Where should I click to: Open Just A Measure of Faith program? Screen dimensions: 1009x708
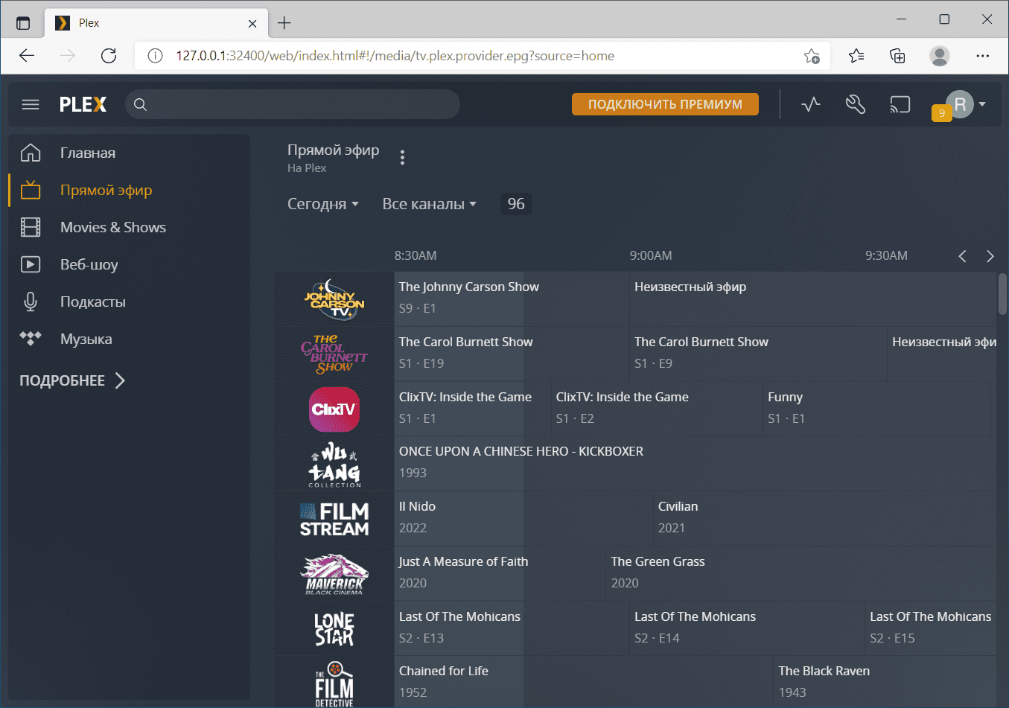coord(500,573)
